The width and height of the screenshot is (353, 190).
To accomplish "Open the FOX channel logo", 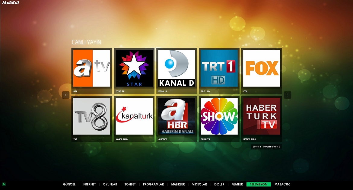I will click(262, 68).
